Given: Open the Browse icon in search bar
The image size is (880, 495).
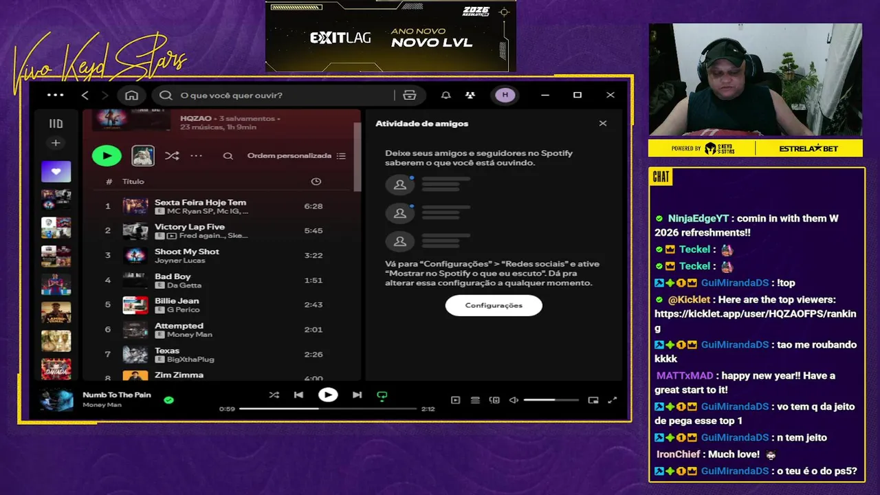Looking at the screenshot, I should click(x=410, y=95).
